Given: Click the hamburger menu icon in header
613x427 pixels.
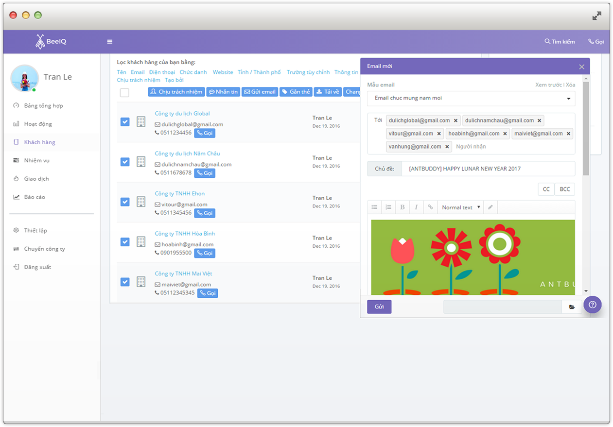Looking at the screenshot, I should pos(109,42).
